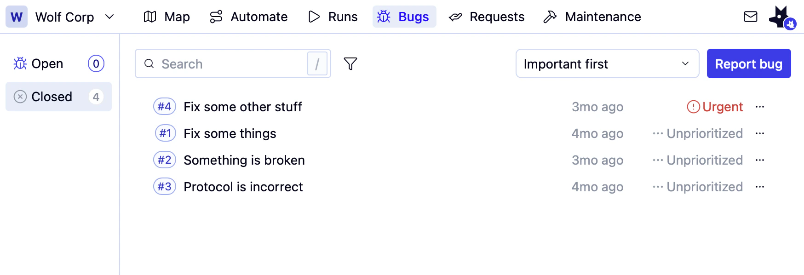Open the filter funnel icon
Screen dimensions: 804x275
click(x=350, y=63)
